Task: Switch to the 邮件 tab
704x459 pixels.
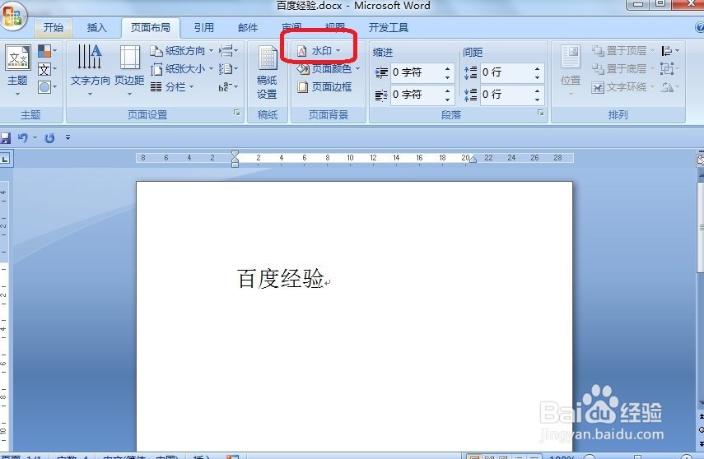Action: click(x=248, y=28)
